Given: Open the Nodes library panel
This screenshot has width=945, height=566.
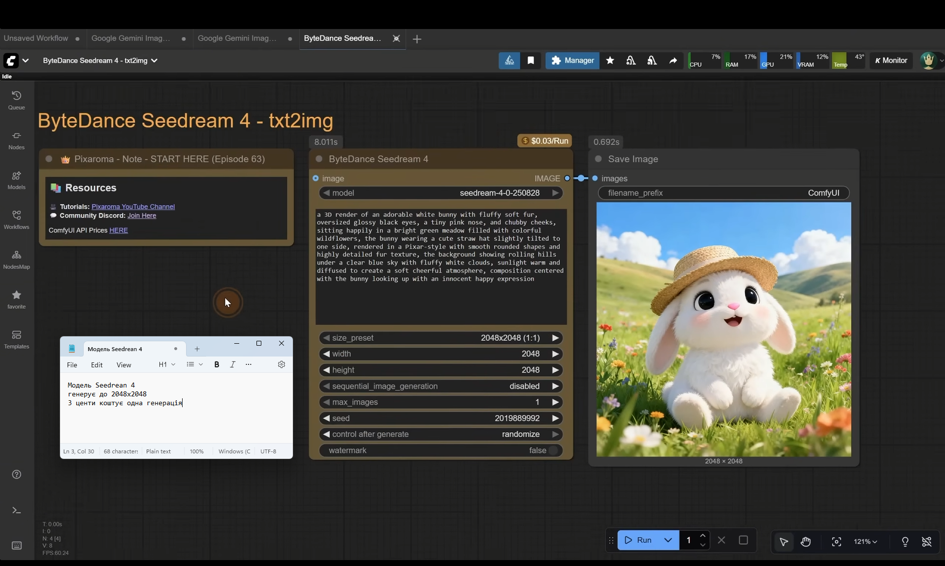Looking at the screenshot, I should click(x=16, y=140).
